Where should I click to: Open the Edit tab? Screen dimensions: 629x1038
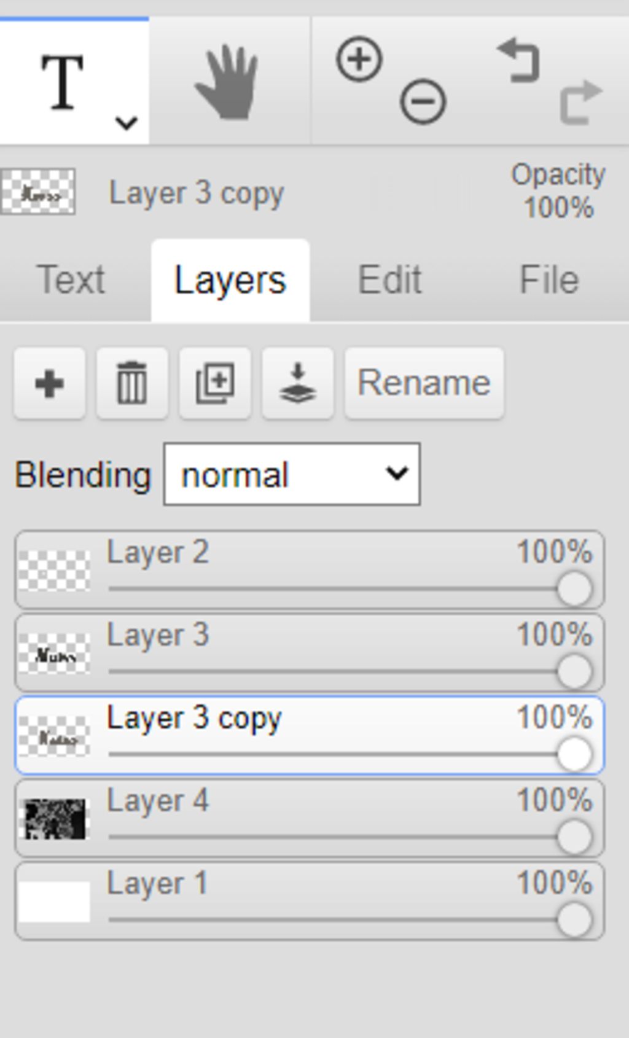point(389,280)
